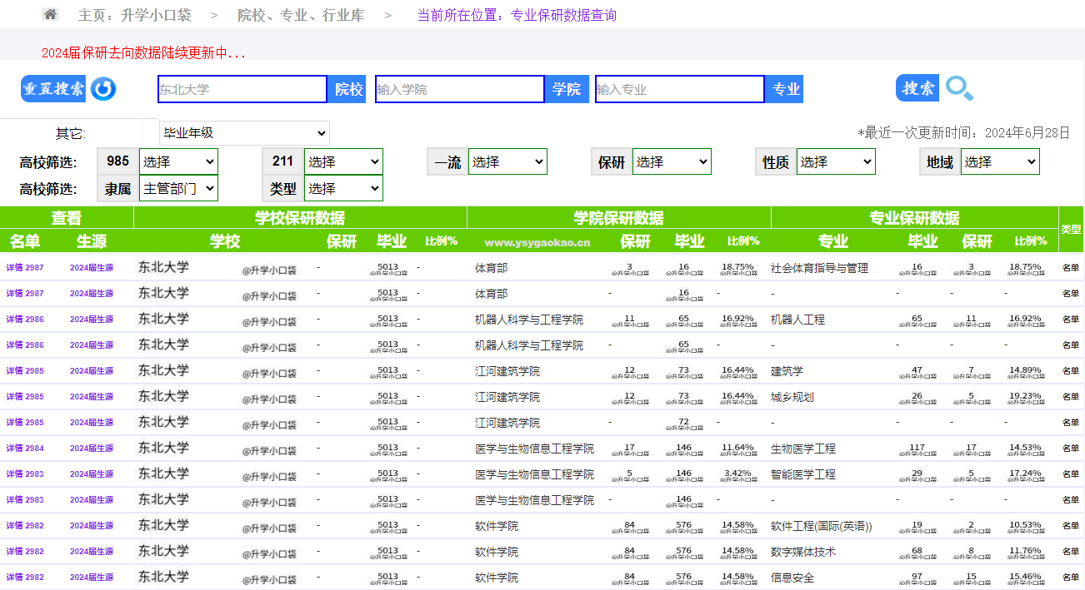This screenshot has height=590, width=1085.
Task: Expand the 211 选择 dropdown
Action: pyautogui.click(x=343, y=161)
